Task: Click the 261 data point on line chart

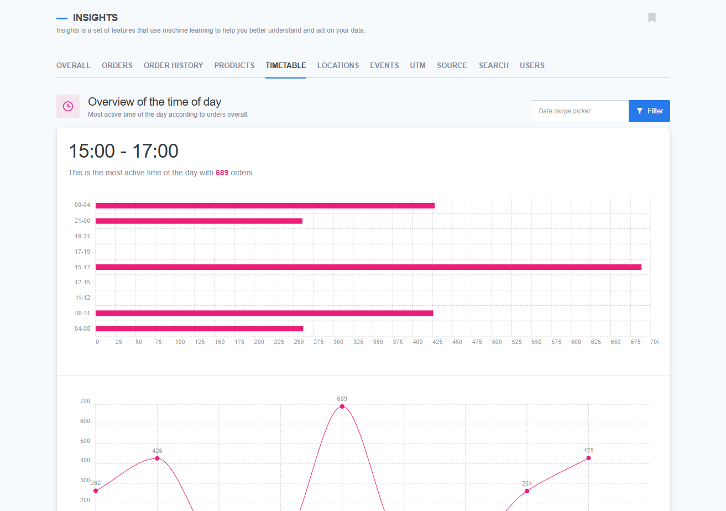Action: click(x=526, y=491)
